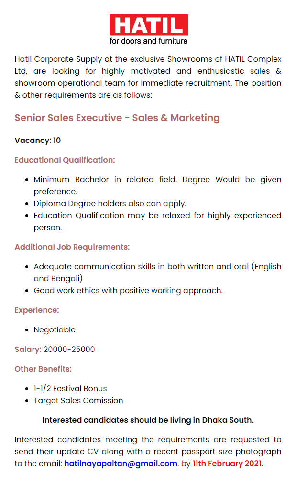
Task: Click the Diploma Degree holders bullet
Action: click(110, 204)
